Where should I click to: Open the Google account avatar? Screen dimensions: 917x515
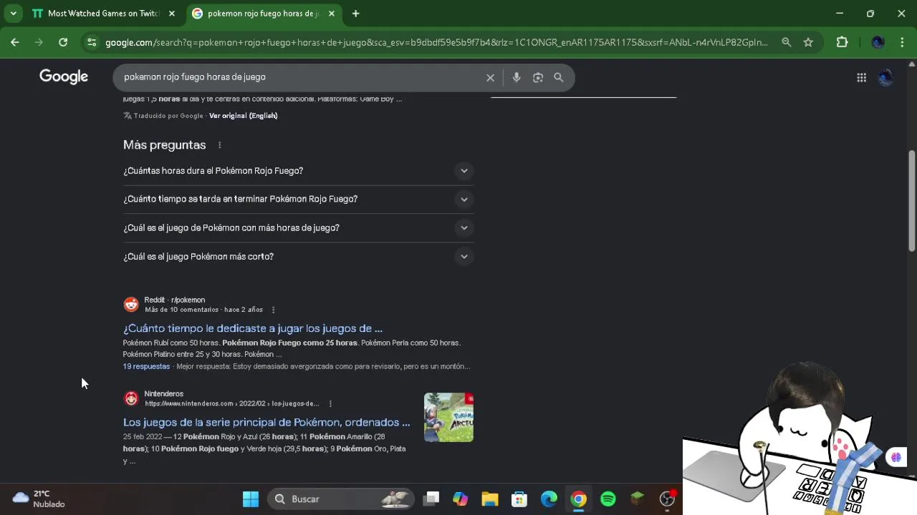point(885,77)
